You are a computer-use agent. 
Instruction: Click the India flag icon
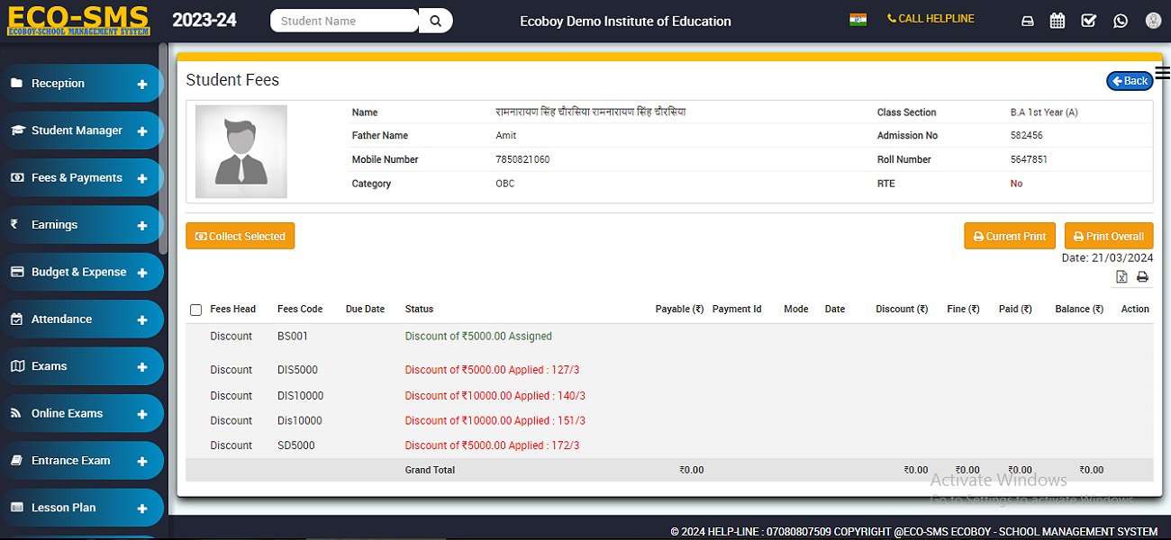point(858,20)
